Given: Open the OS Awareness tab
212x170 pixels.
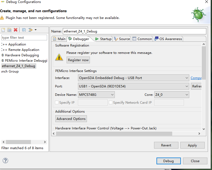Looking at the screenshot, I should (168, 39).
